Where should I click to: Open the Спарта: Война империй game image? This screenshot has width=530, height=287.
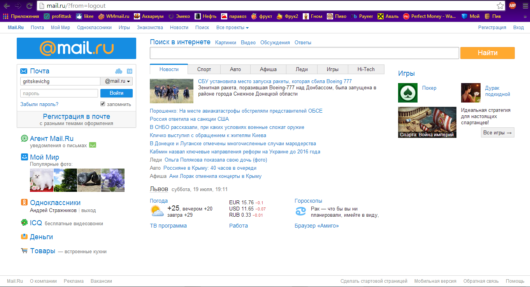point(427,122)
